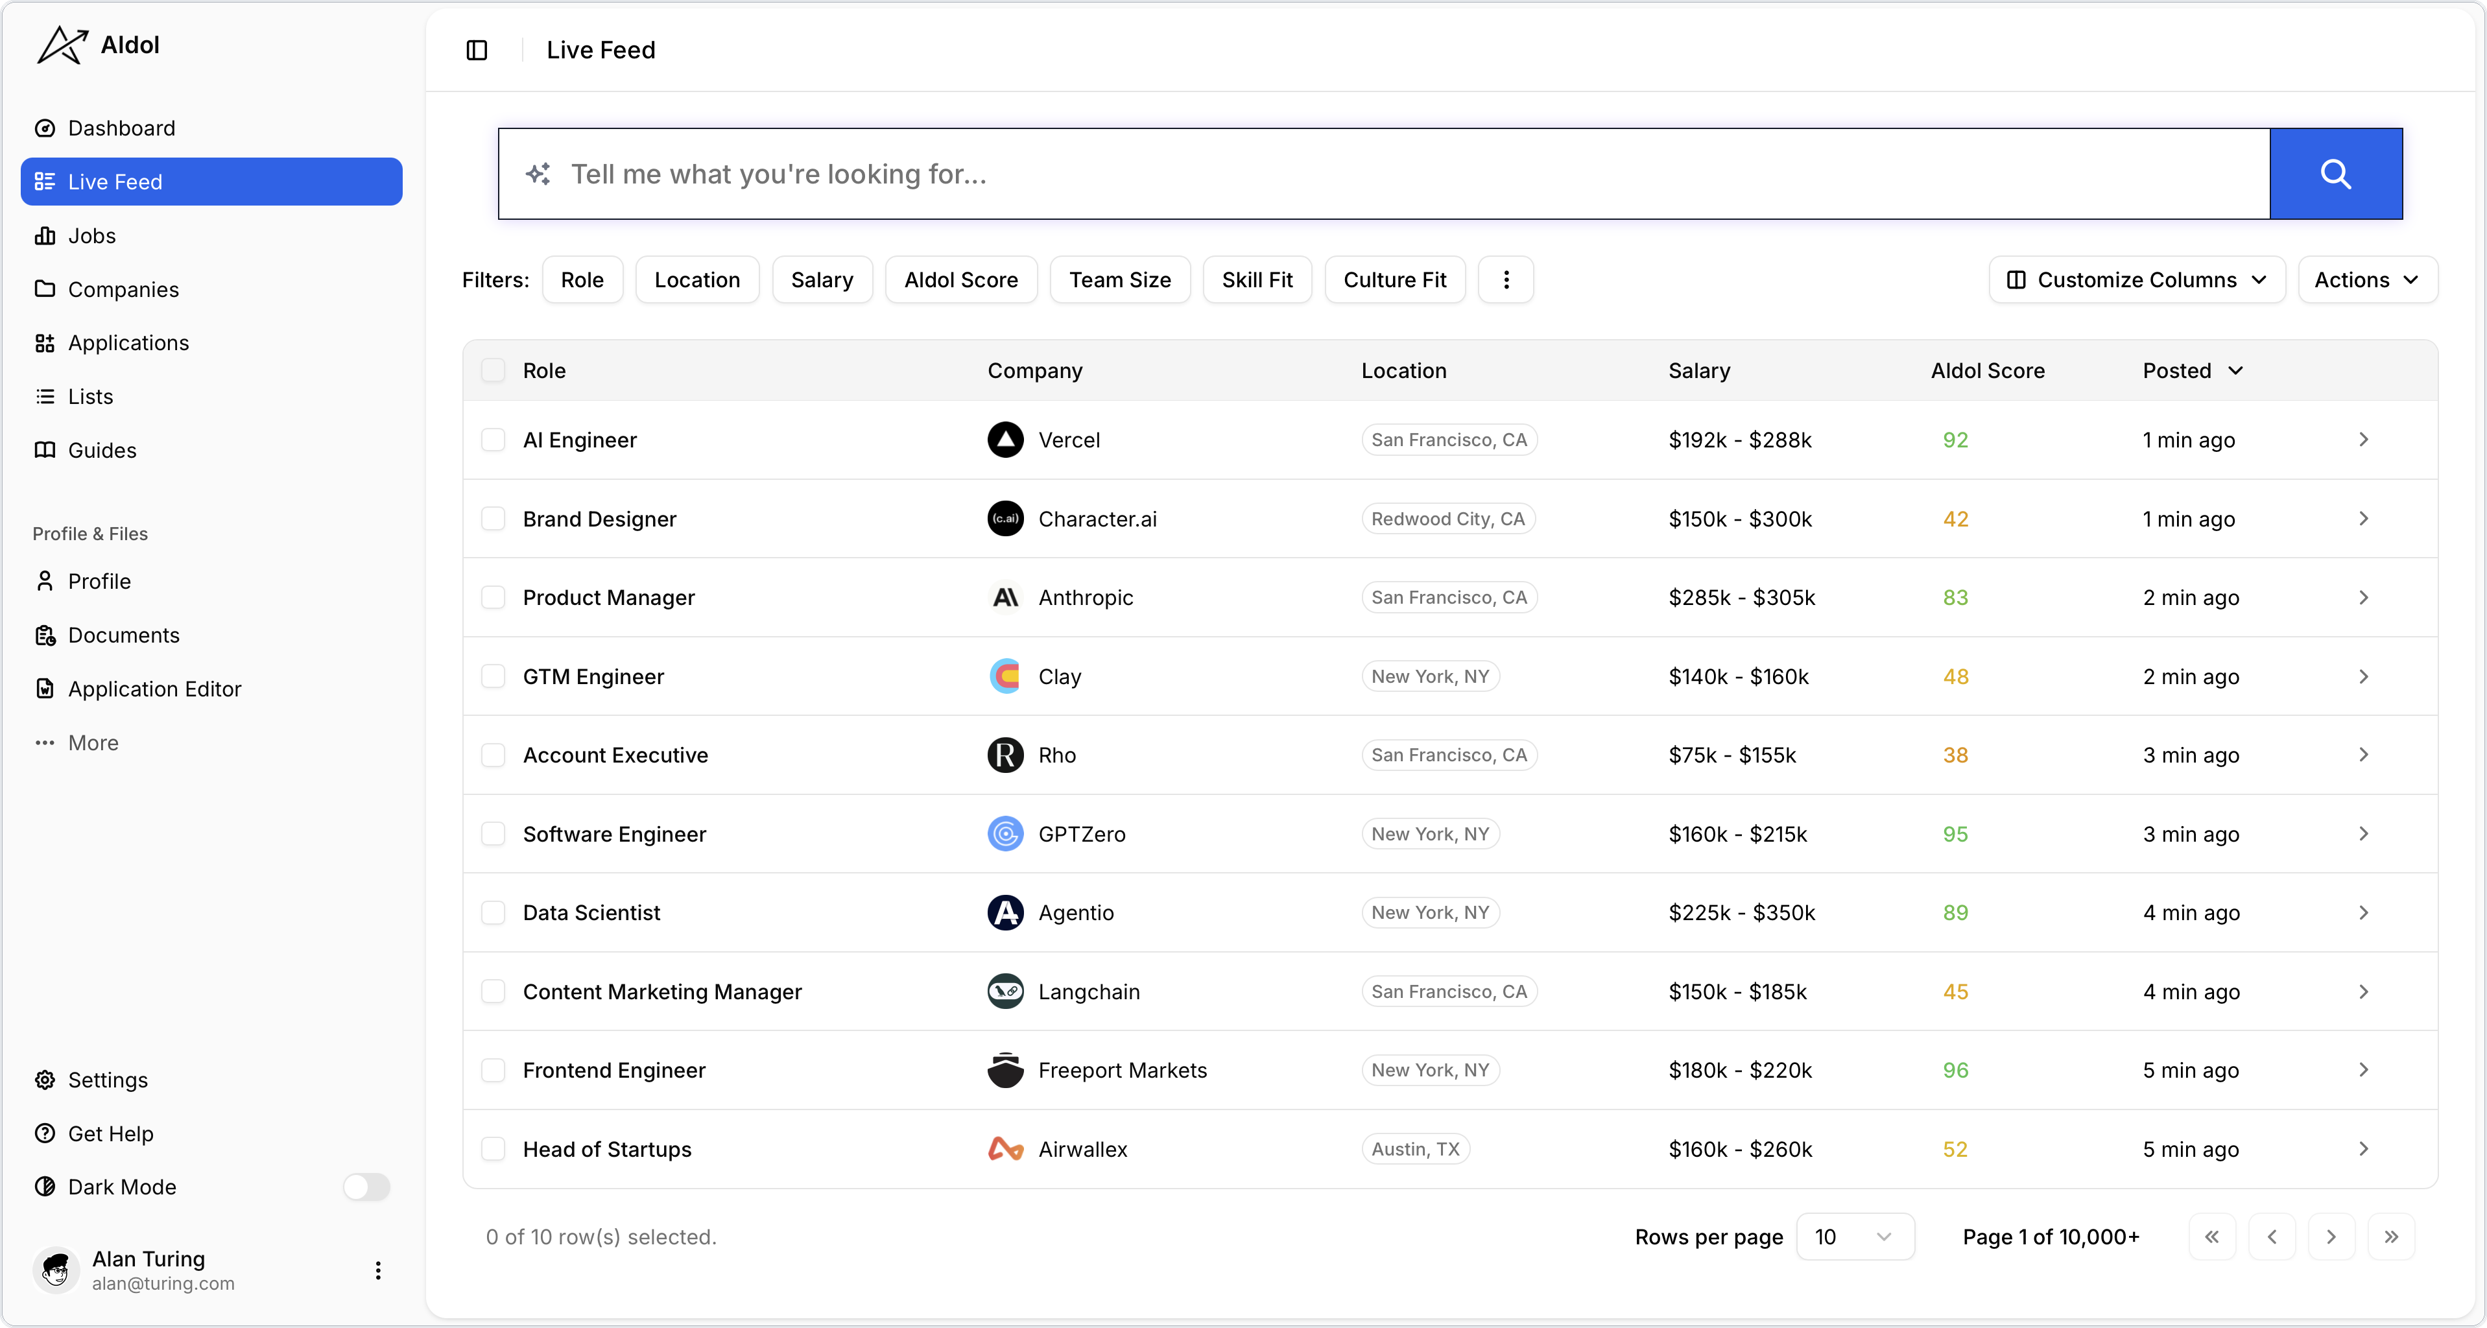Open the Rows per page selector
Viewport: 2487px width, 1328px height.
1853,1237
